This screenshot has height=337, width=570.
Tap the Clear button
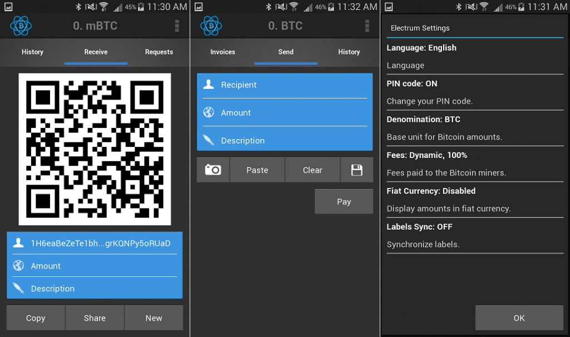pos(313,170)
